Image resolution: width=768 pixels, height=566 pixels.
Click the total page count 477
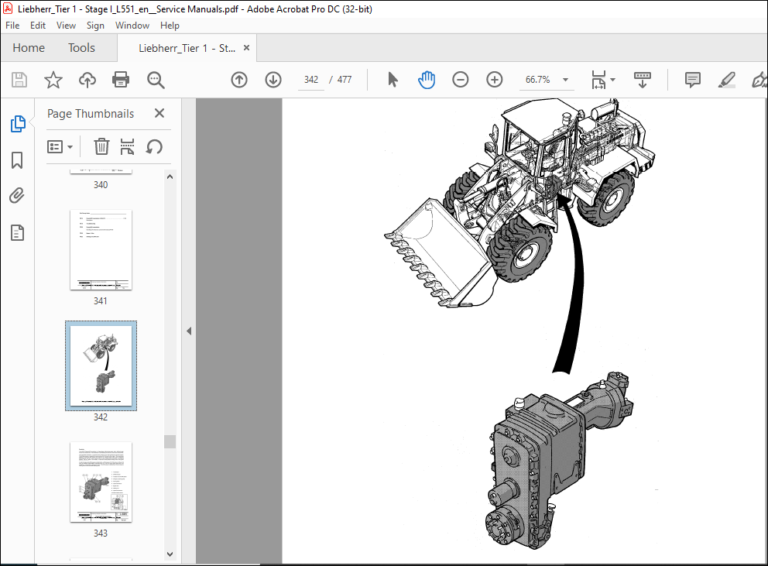pos(345,80)
